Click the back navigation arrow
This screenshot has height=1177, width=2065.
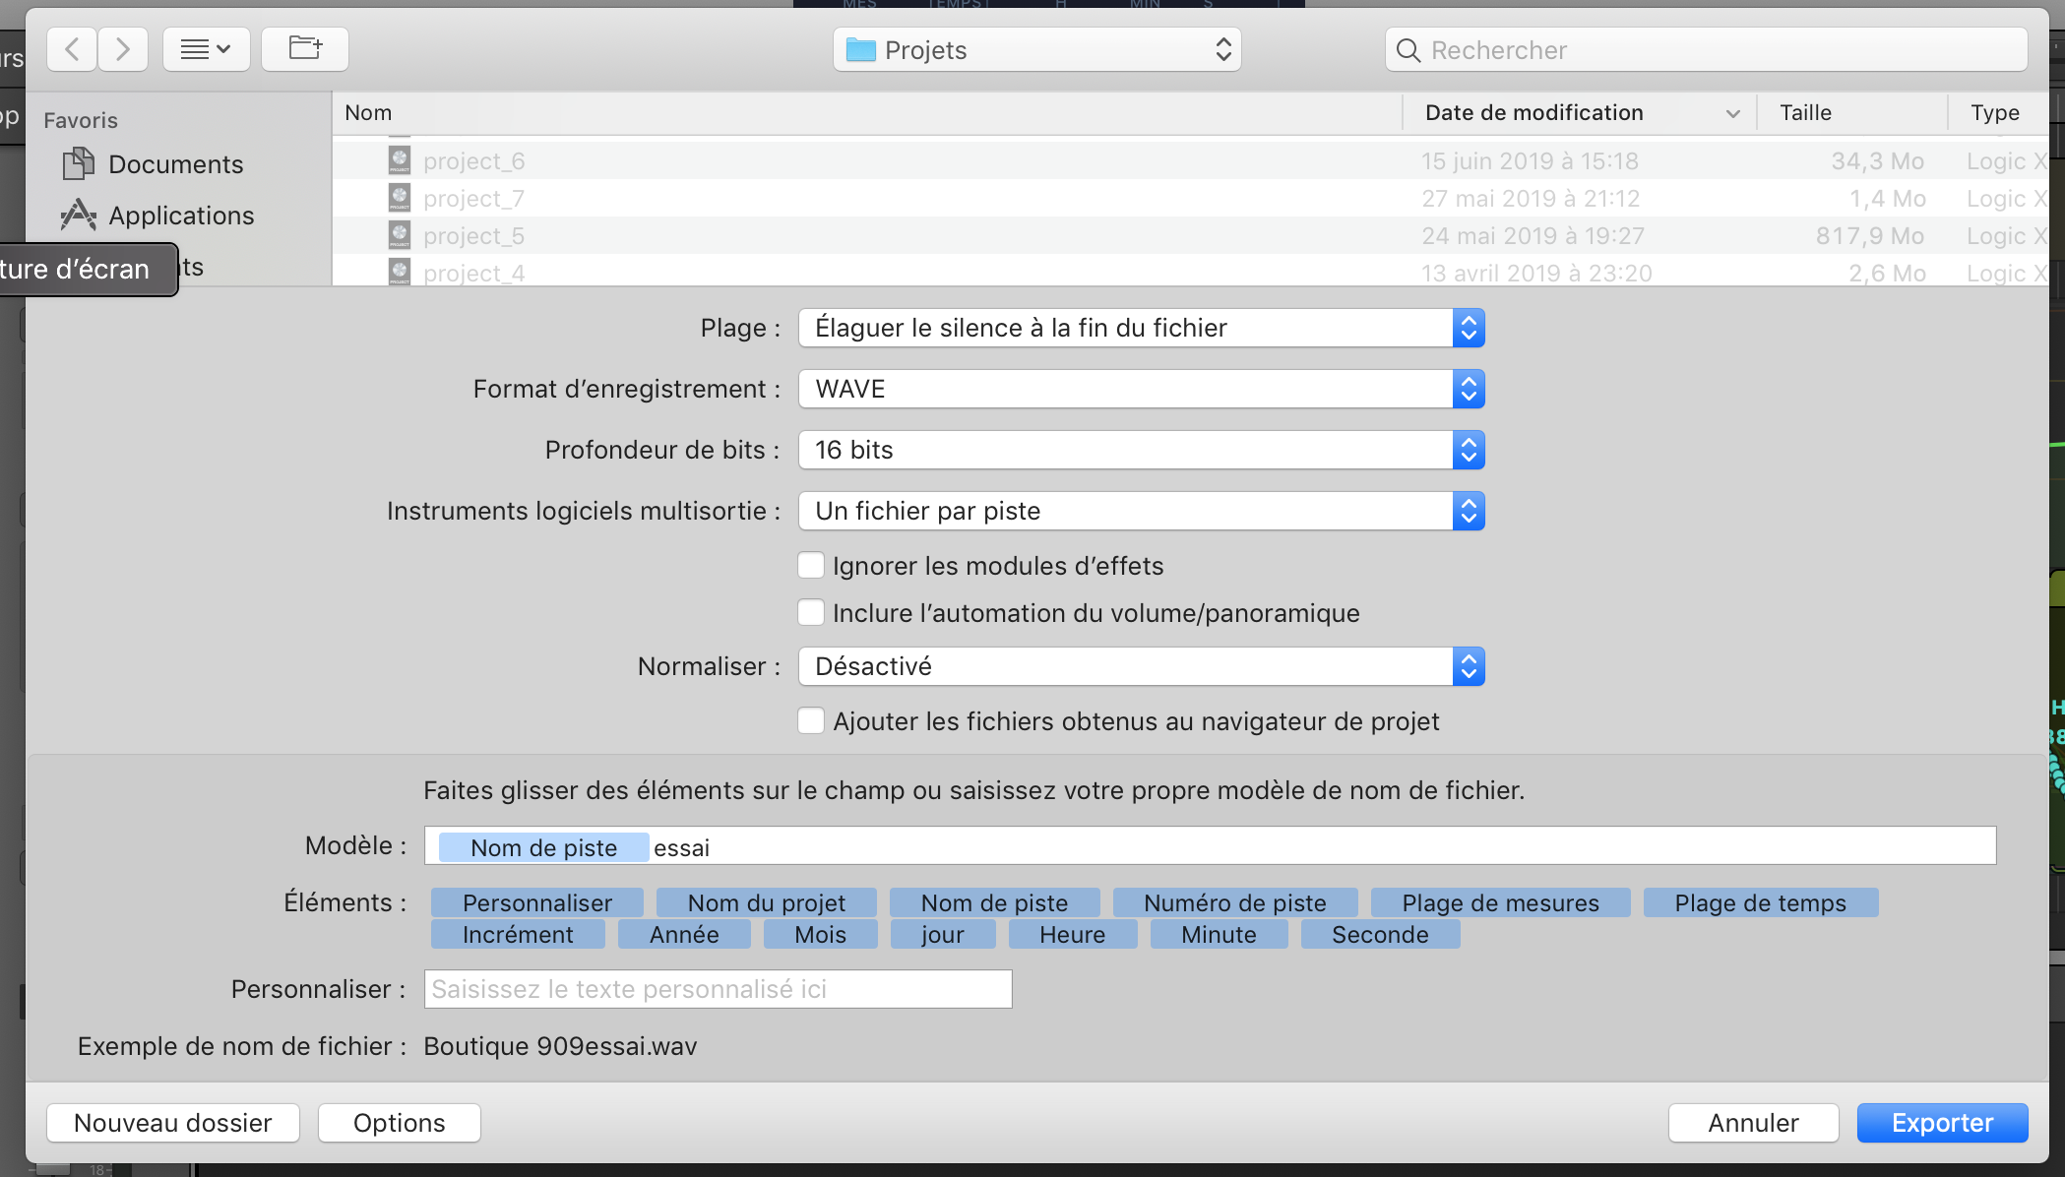72,49
